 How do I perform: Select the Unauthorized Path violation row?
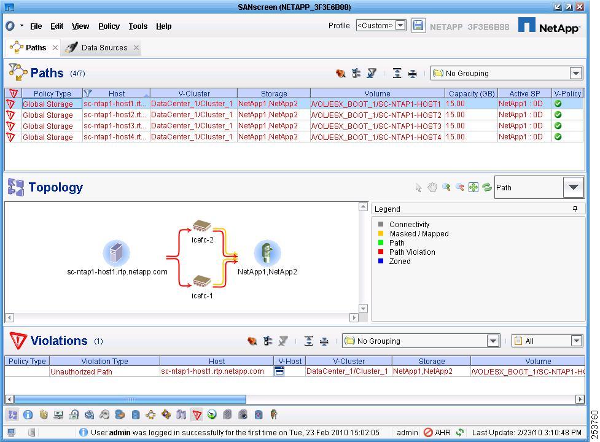tap(295, 371)
